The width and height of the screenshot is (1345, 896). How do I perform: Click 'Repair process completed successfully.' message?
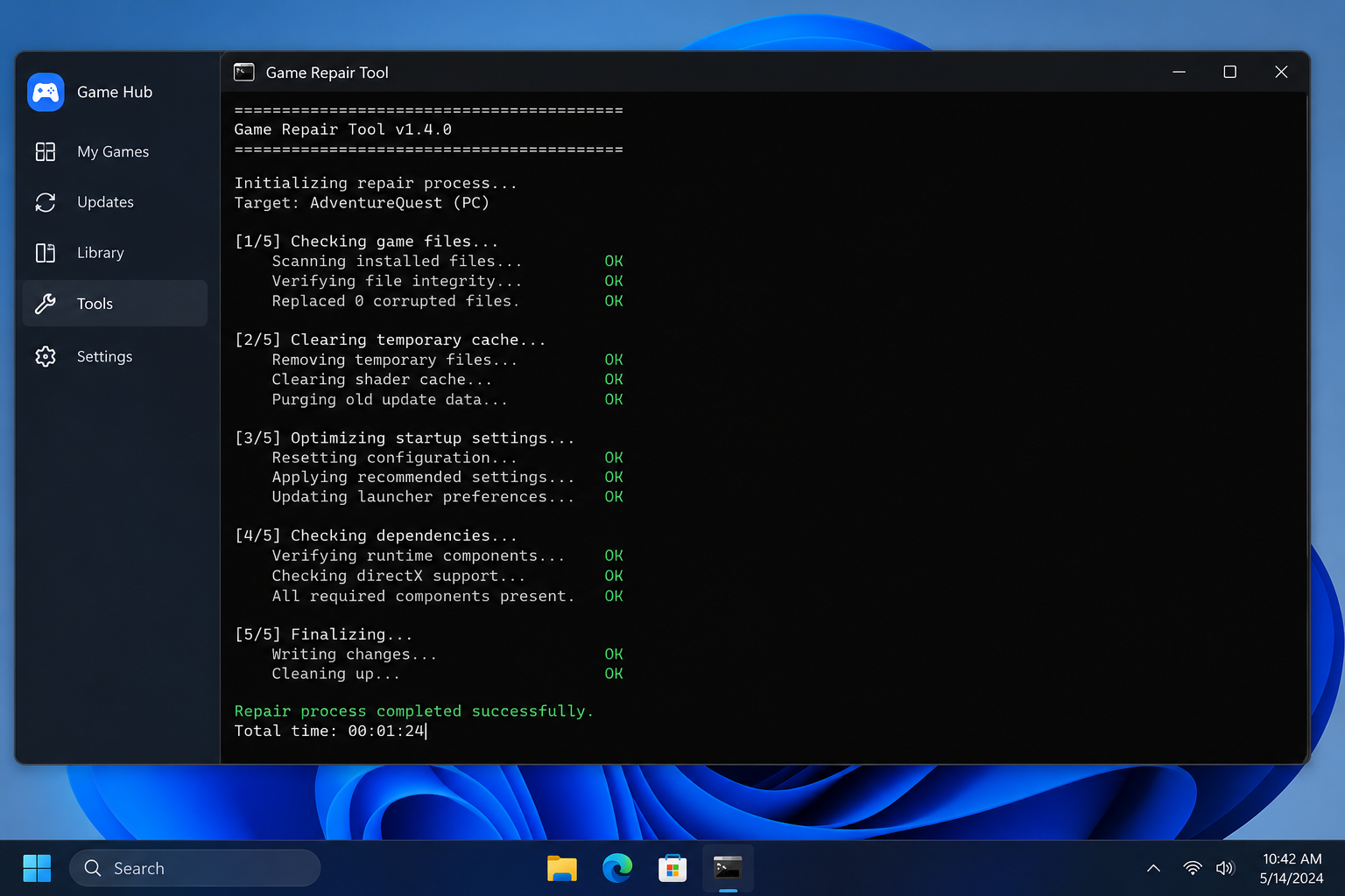click(x=413, y=711)
